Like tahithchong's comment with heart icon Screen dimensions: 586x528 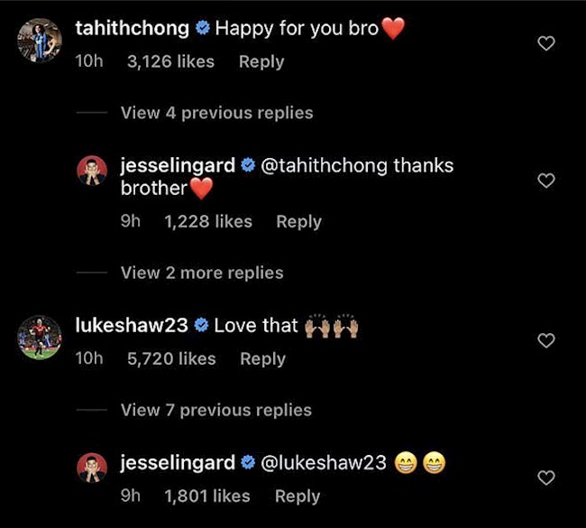point(546,43)
